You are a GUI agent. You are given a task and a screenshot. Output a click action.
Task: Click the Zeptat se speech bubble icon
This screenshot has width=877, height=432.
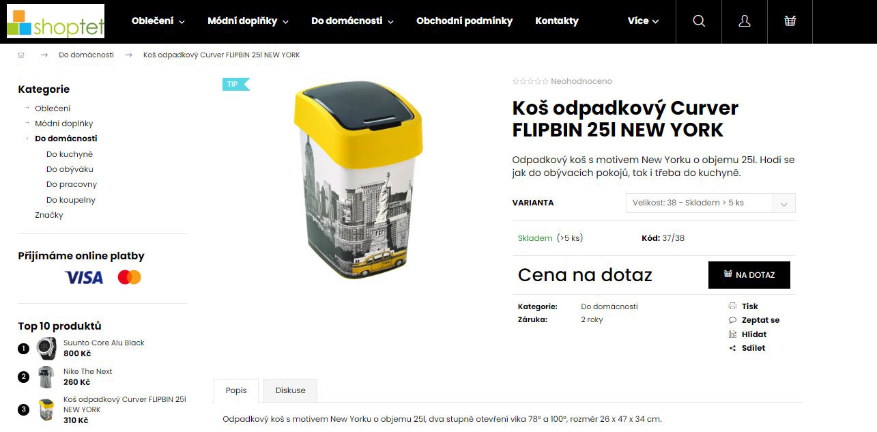[x=732, y=320]
